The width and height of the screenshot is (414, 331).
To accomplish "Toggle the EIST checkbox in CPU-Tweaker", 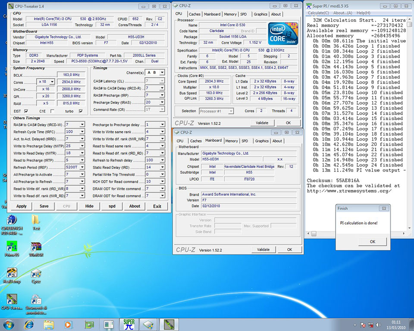I will [x=26, y=111].
